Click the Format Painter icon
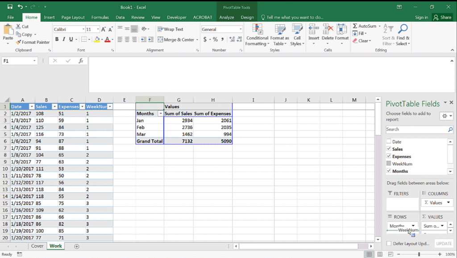Screen dimensions: 457x258 (x=19, y=42)
